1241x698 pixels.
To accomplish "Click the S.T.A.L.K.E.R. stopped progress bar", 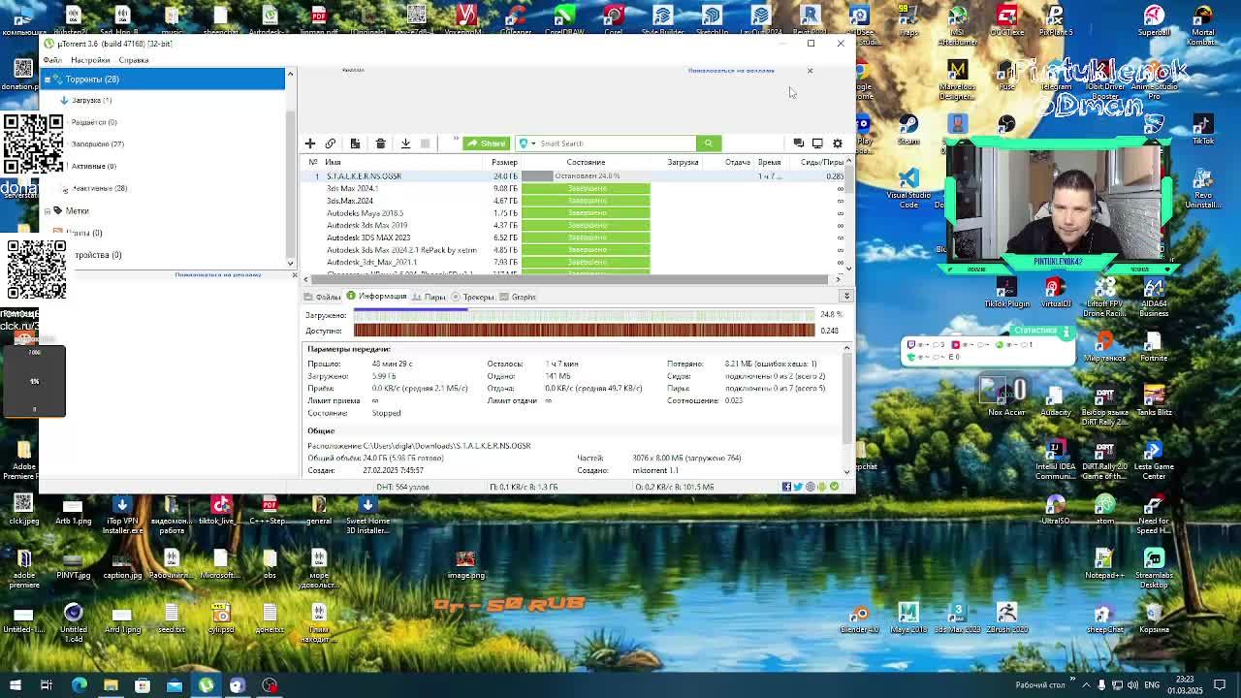I will coord(586,176).
